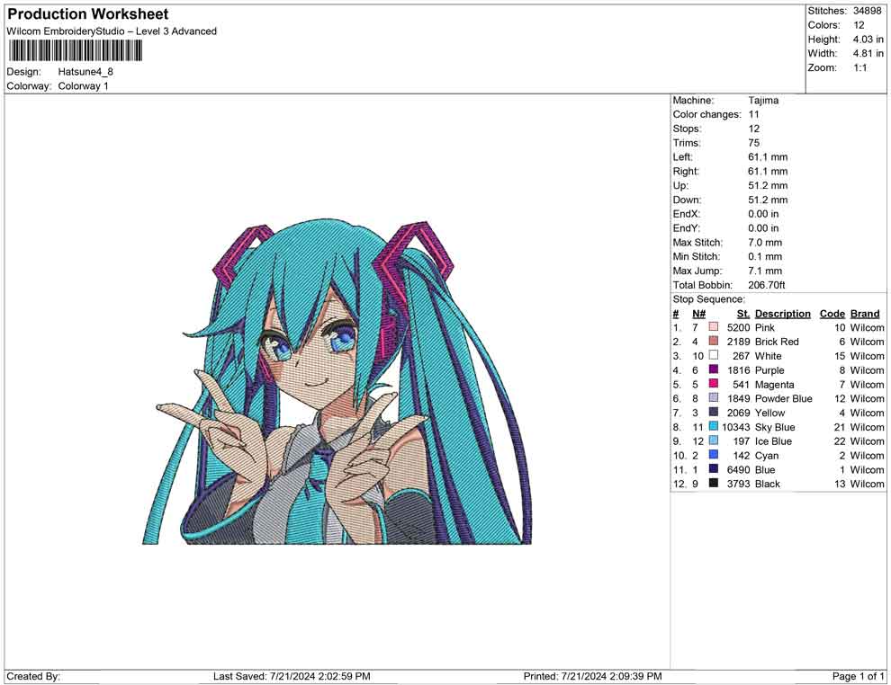Click the width value '4.81 in'
Viewport: 891px width, 685px height.
point(868,53)
